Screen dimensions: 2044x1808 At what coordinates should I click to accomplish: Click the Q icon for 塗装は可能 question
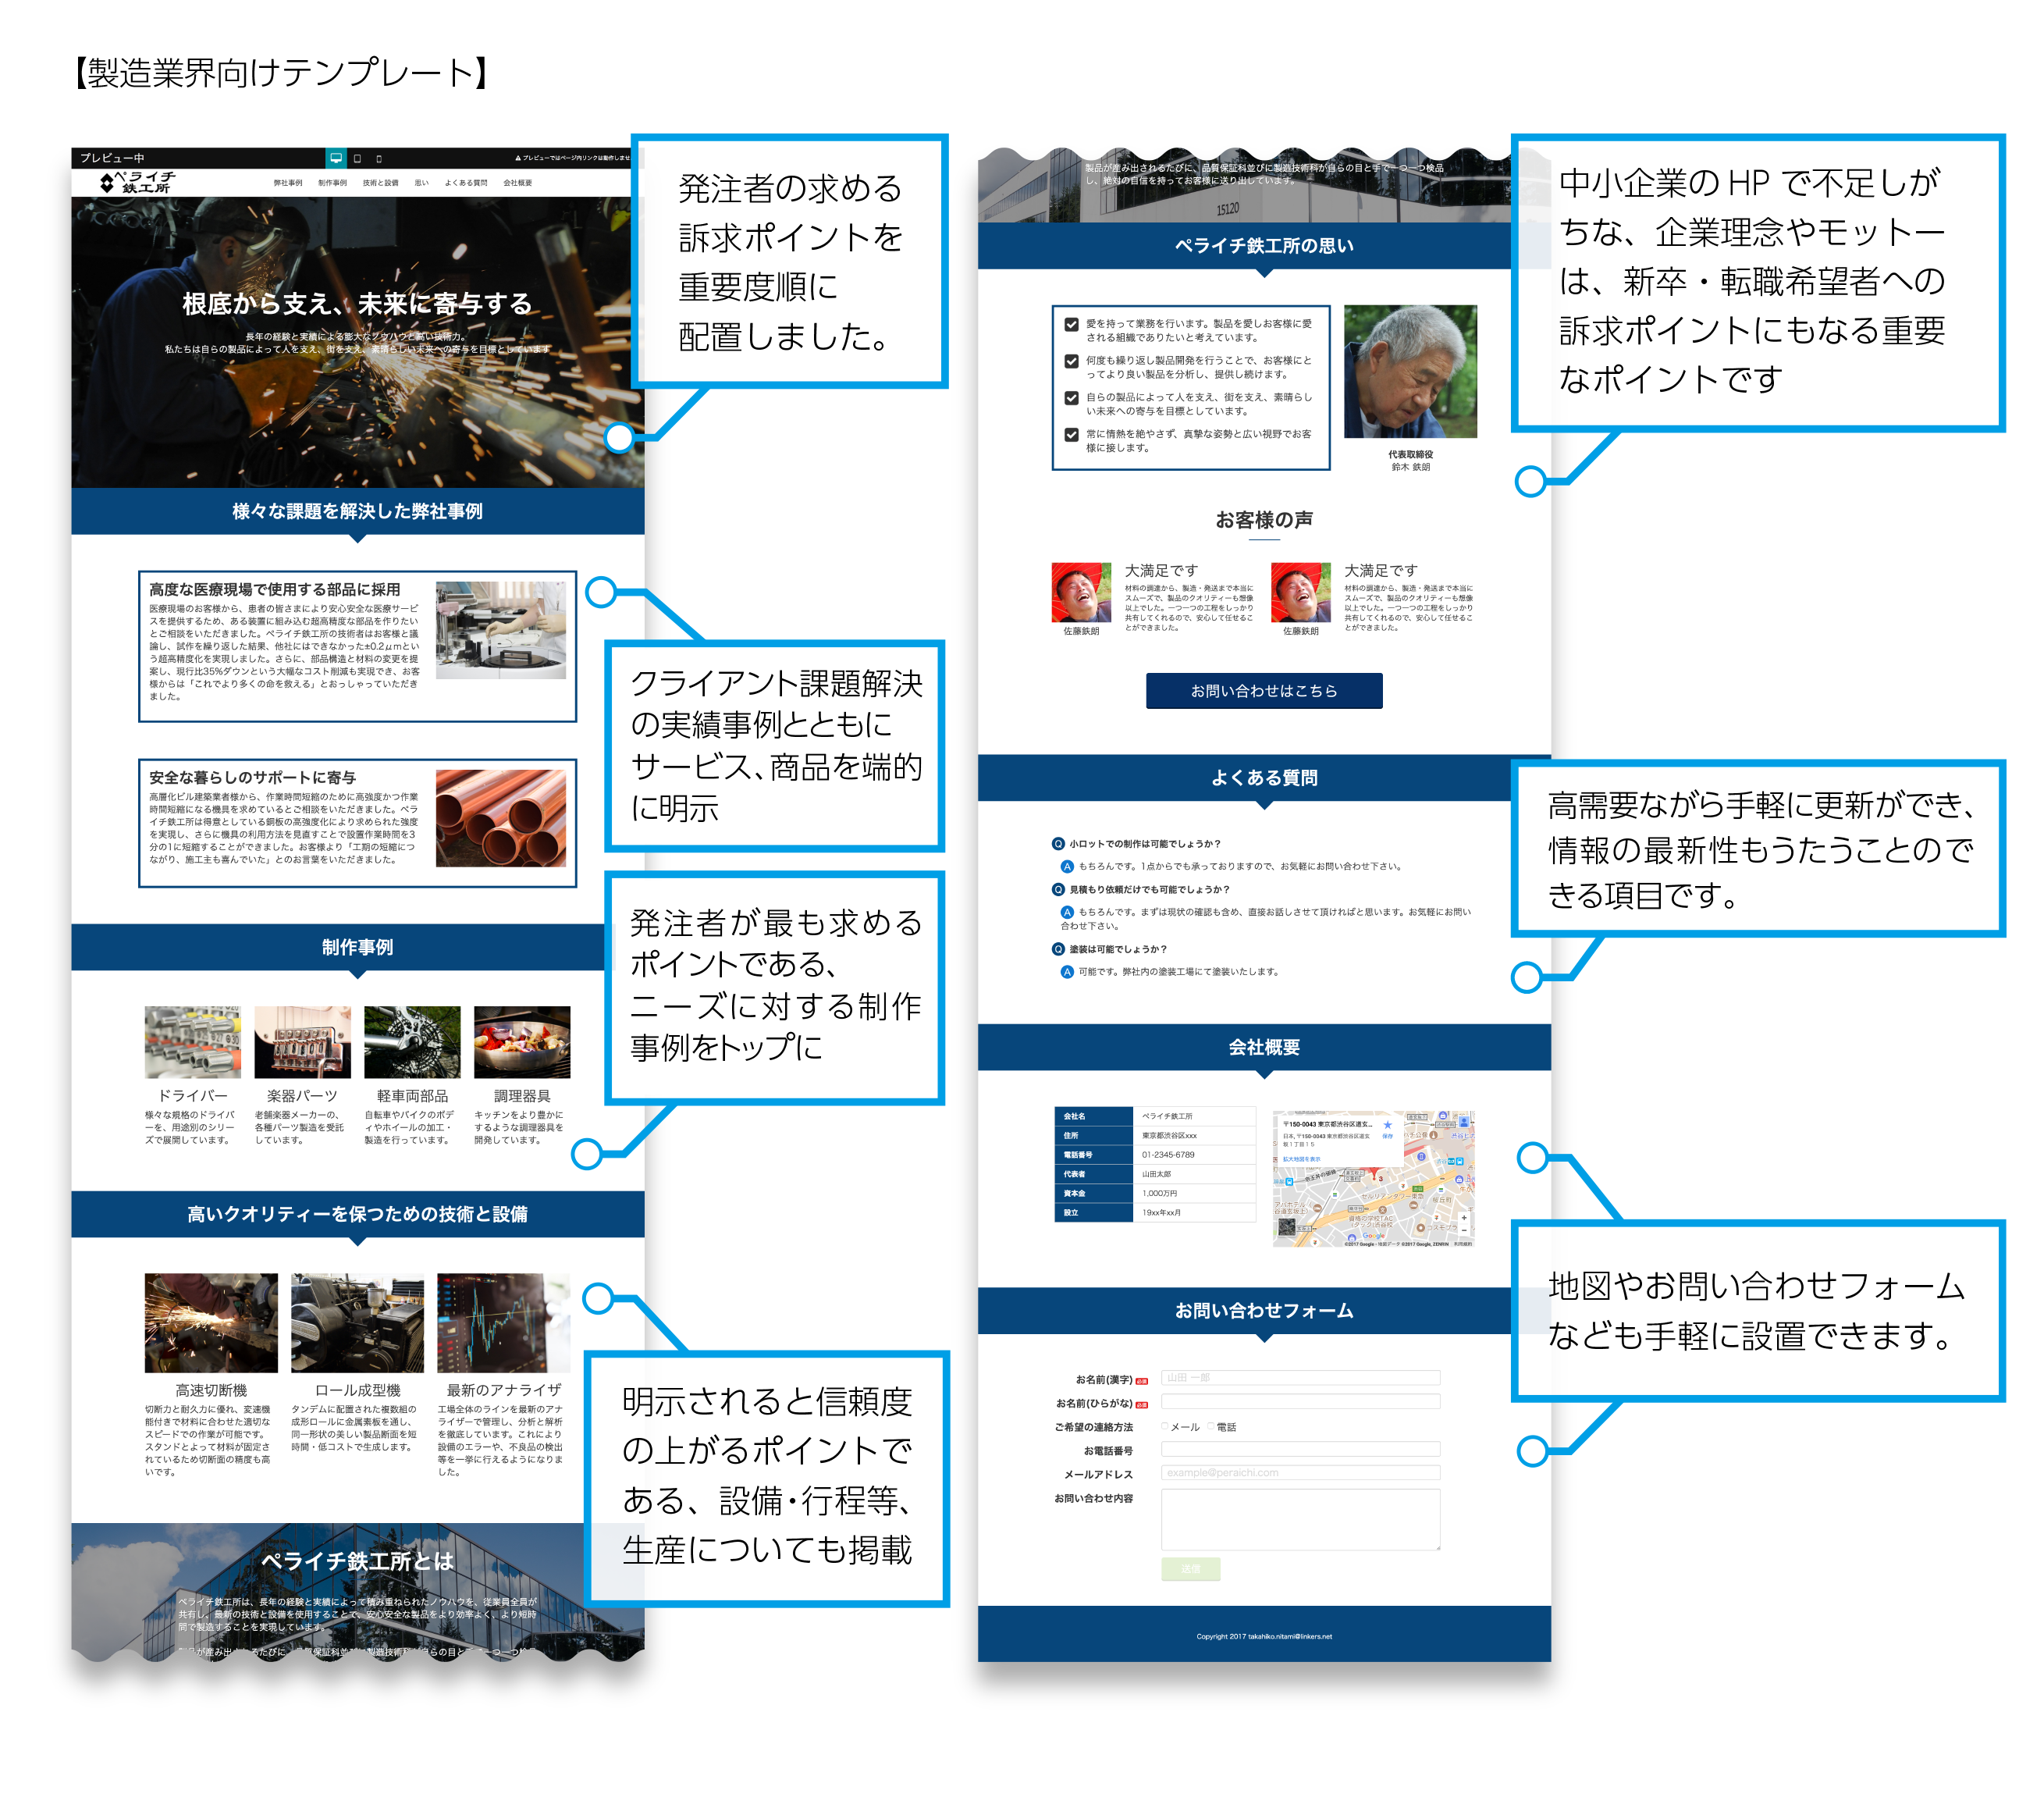pyautogui.click(x=1058, y=949)
